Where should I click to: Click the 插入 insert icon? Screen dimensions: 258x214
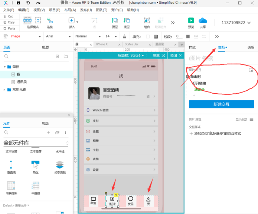coord(71,20)
